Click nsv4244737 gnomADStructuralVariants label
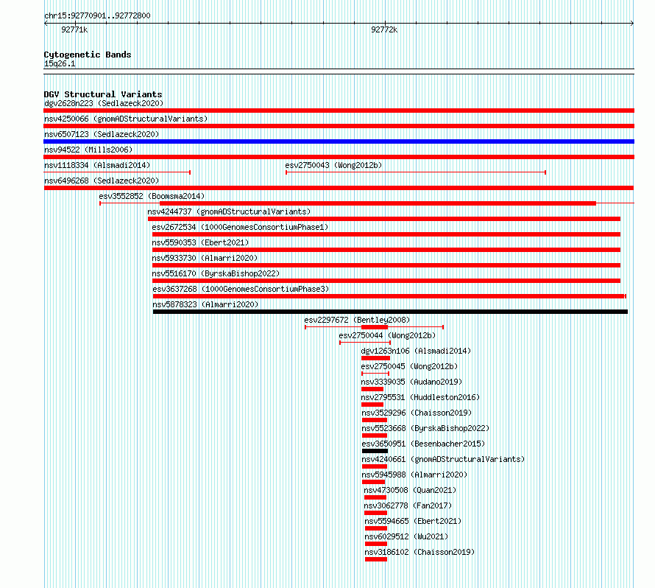This screenshot has width=655, height=588. tap(229, 211)
